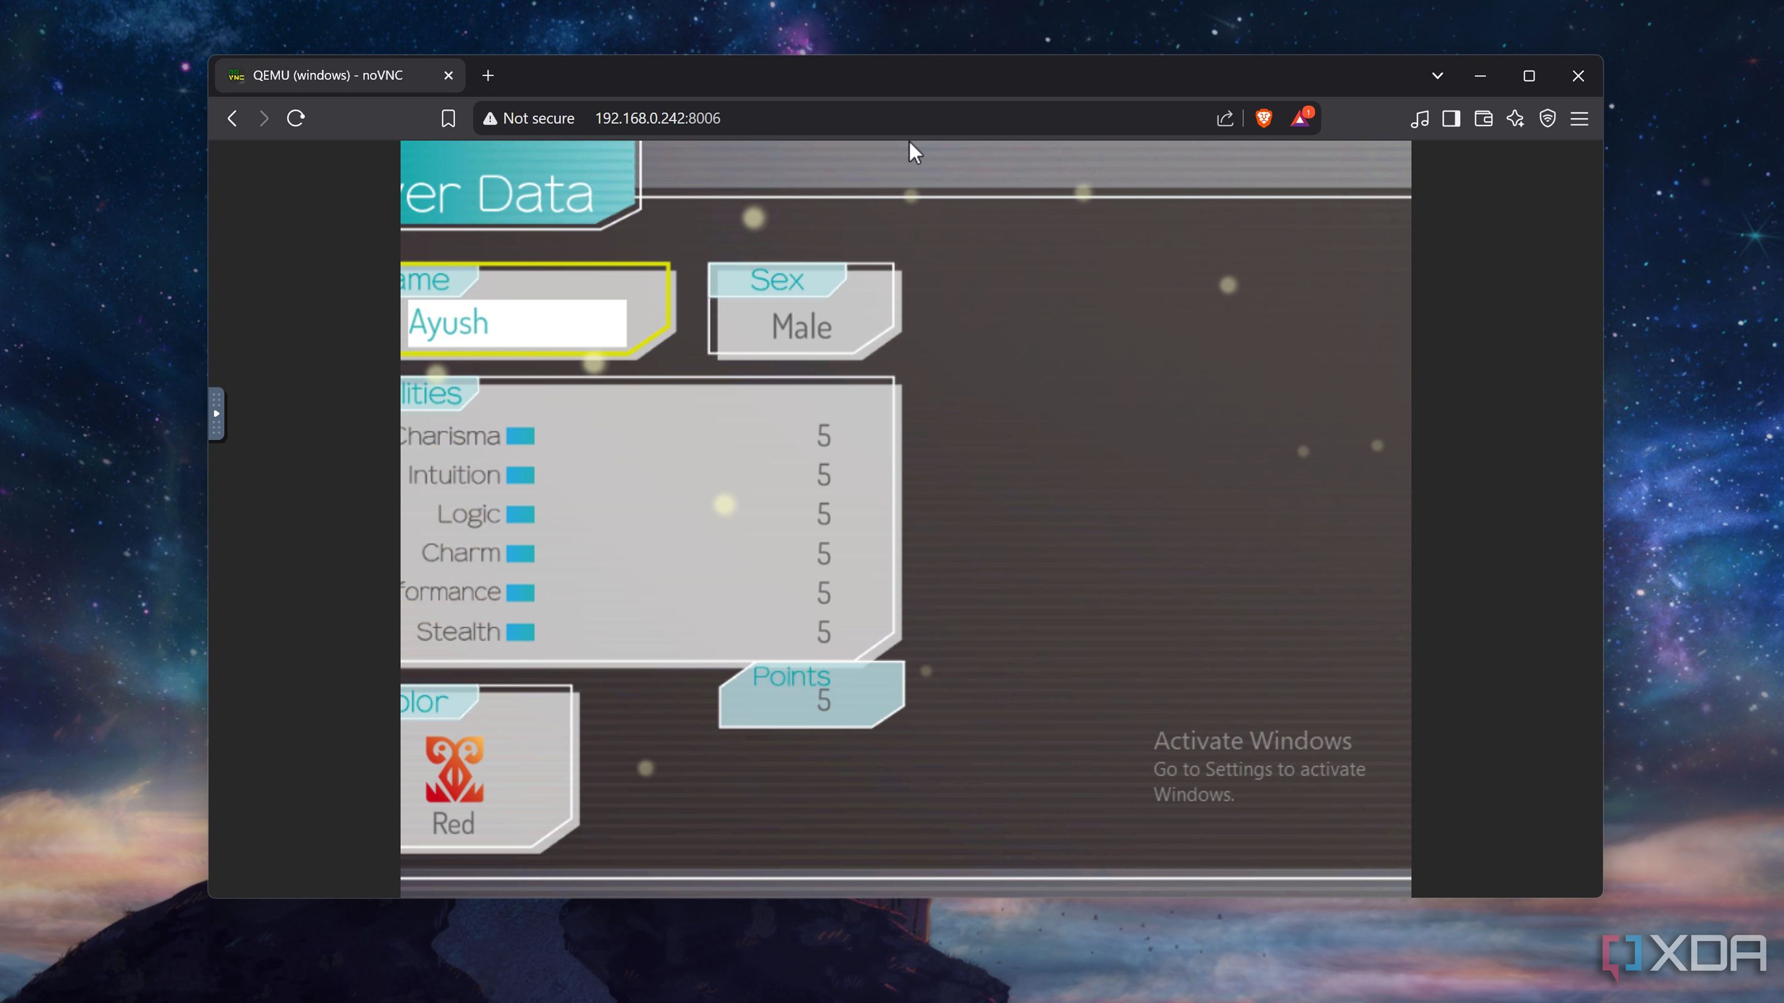Image resolution: width=1784 pixels, height=1003 pixels.
Task: Open Leo AI sparkle icon
Action: click(x=1515, y=118)
